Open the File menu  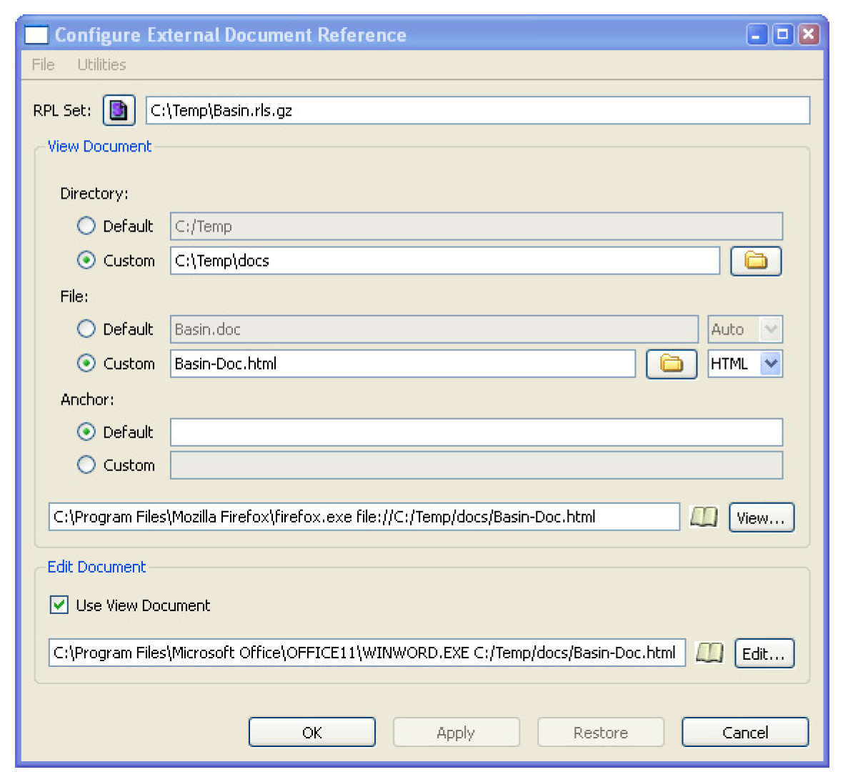43,65
